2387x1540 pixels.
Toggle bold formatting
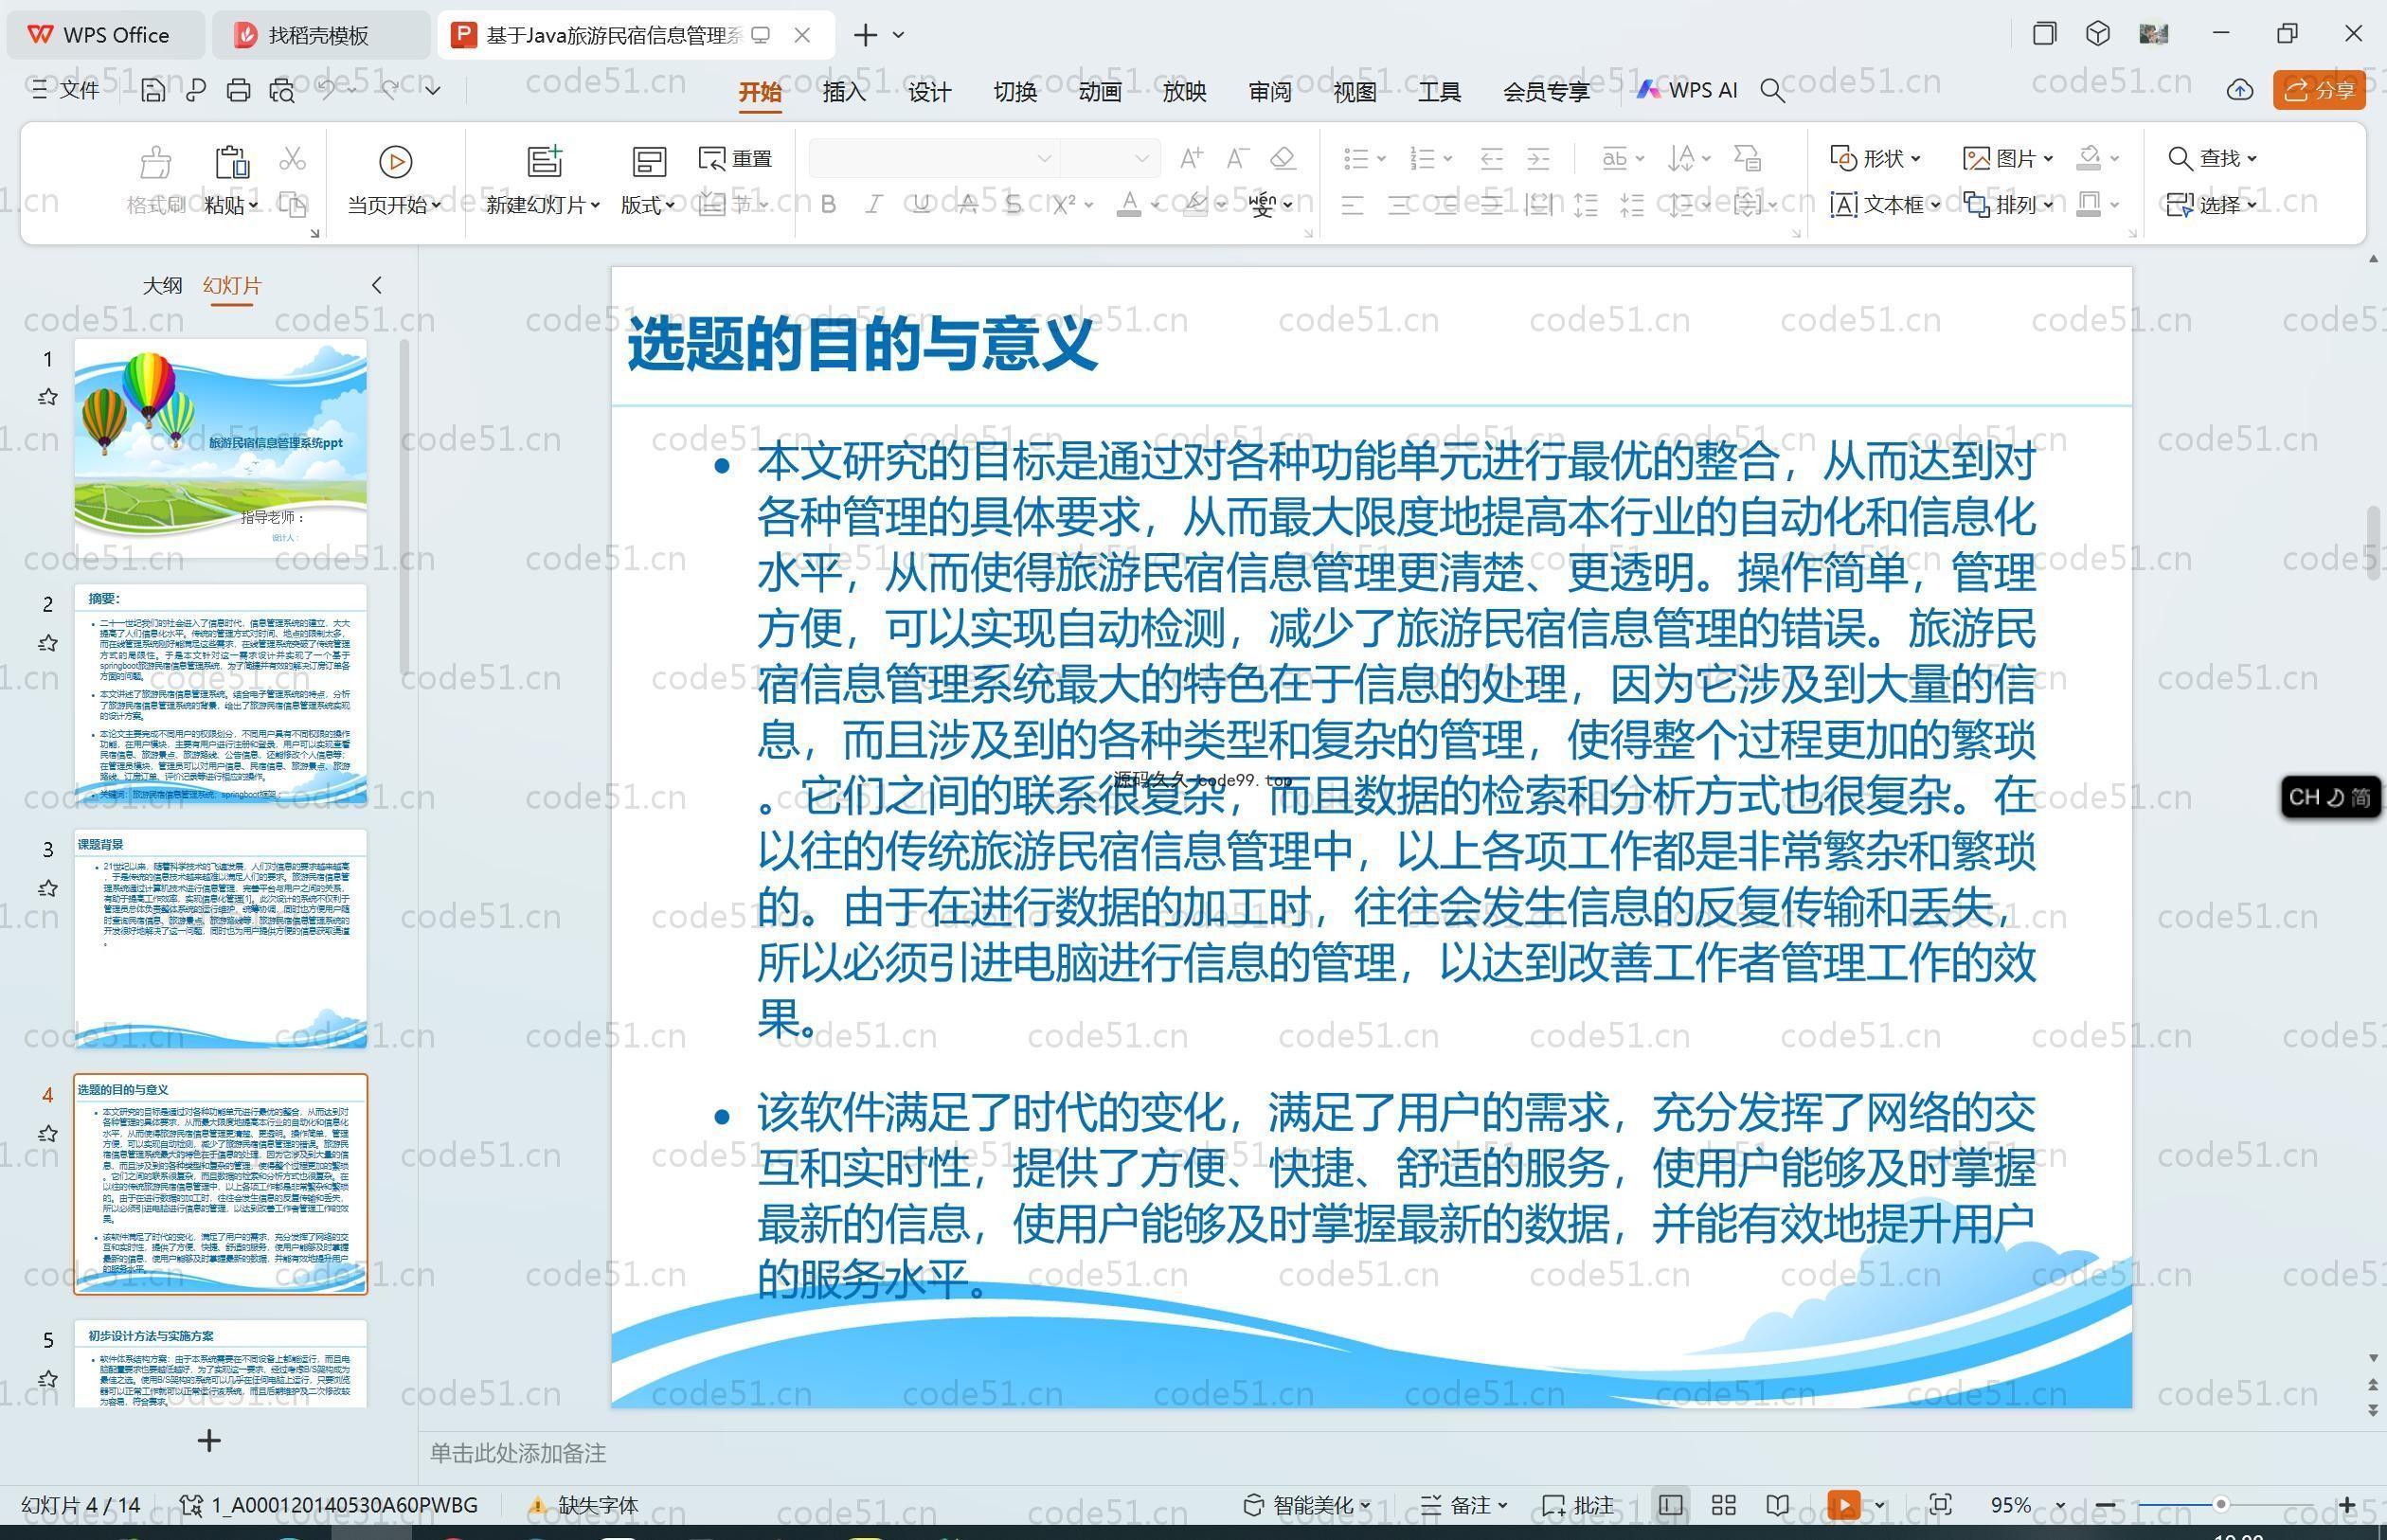[828, 205]
